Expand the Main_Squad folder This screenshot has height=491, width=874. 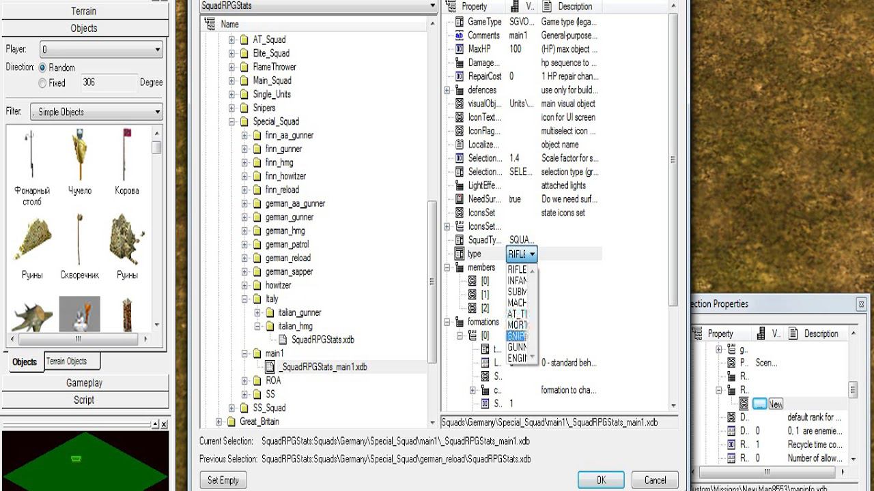tap(231, 80)
